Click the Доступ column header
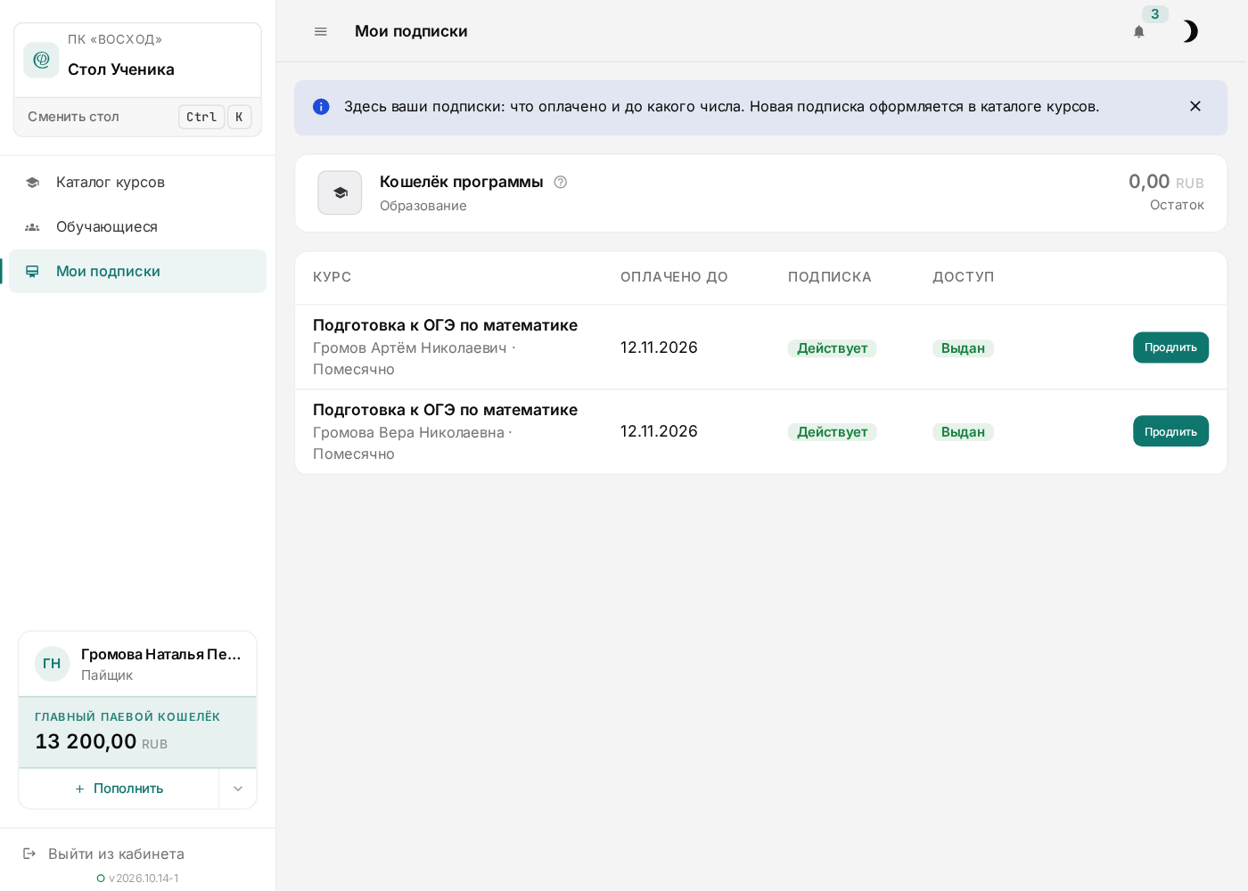The width and height of the screenshot is (1248, 891). tap(963, 277)
